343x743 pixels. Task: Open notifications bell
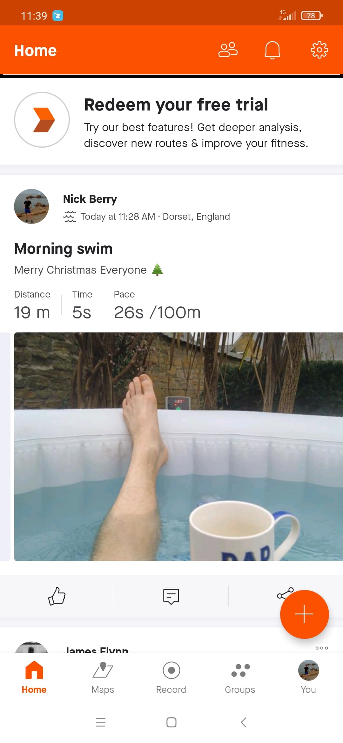272,50
